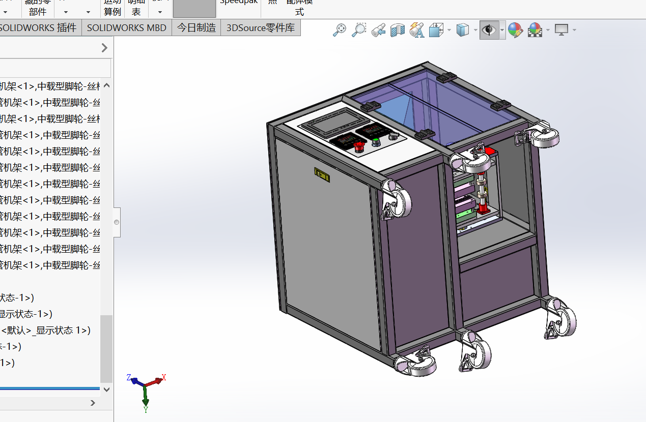Select the red emergency stop button on model
This screenshot has width=646, height=422.
coord(359,147)
